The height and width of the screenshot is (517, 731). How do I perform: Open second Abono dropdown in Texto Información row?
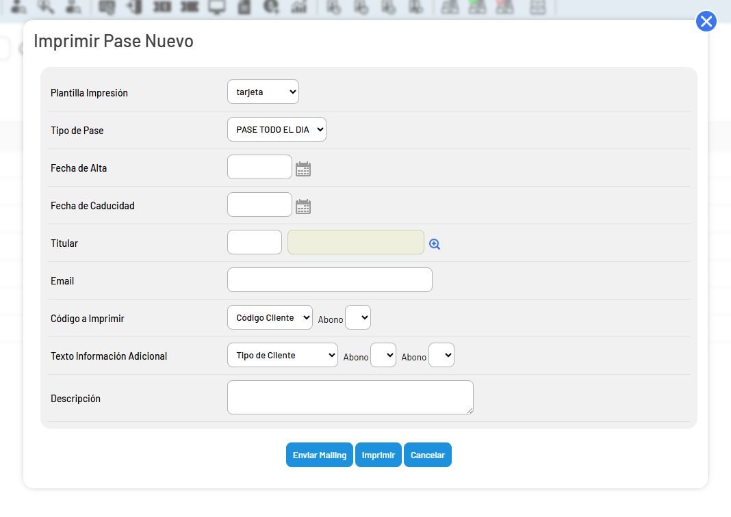pyautogui.click(x=441, y=356)
